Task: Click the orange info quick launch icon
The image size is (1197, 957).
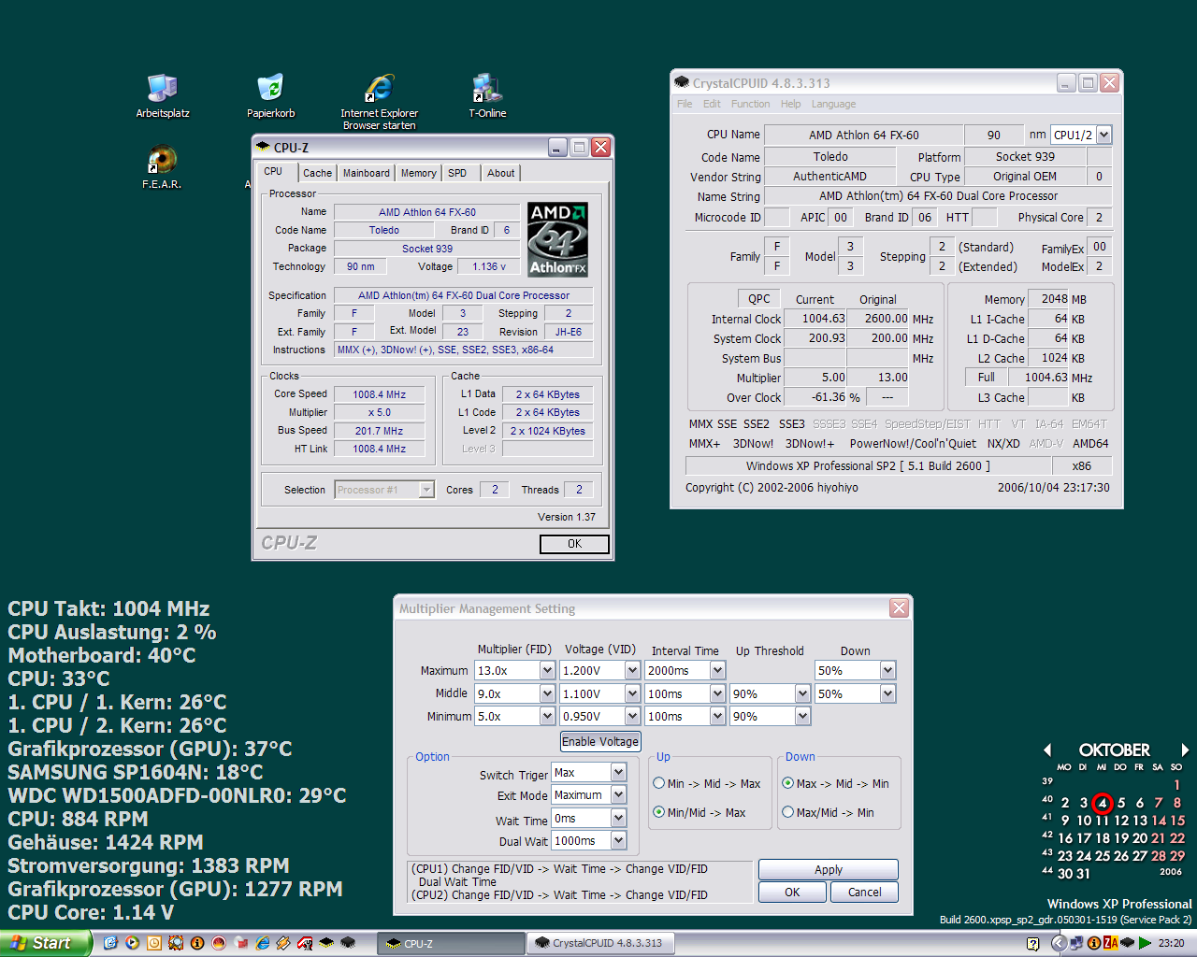Action: tap(197, 943)
